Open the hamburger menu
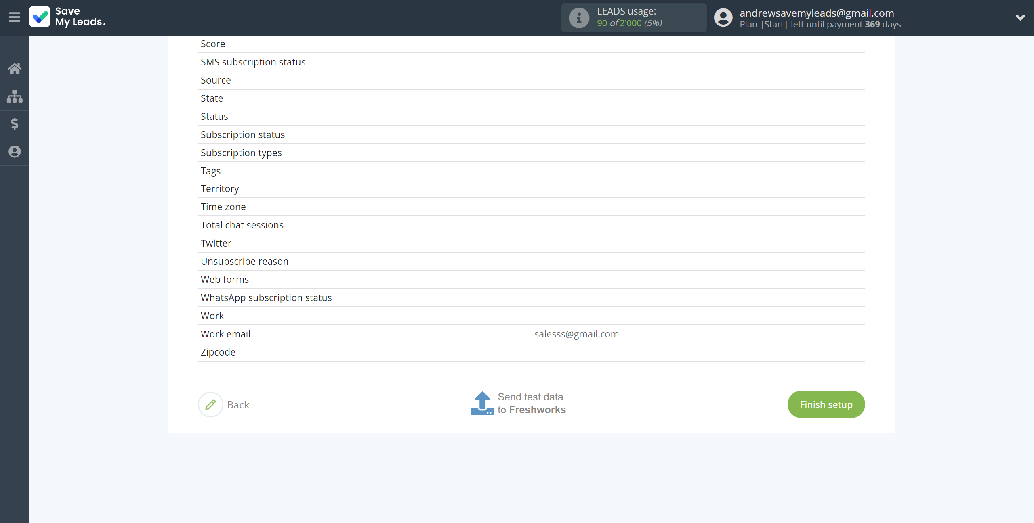The image size is (1034, 523). click(x=15, y=17)
